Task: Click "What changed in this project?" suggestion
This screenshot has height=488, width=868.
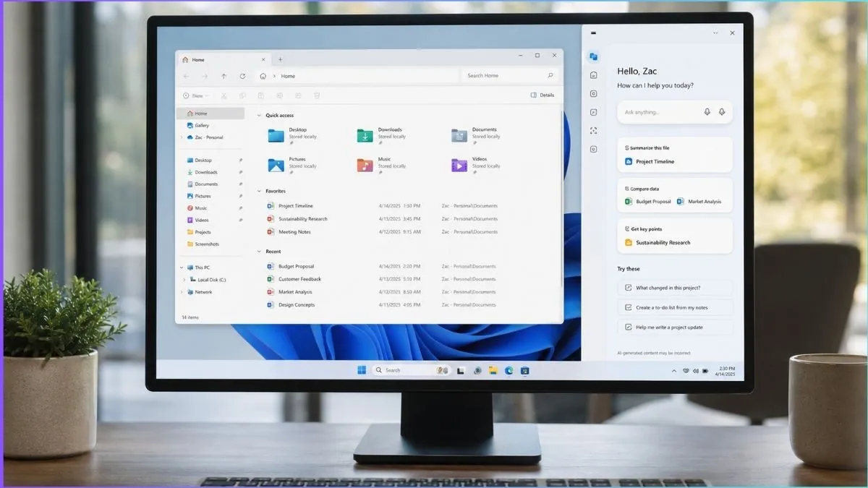Action: (x=675, y=288)
